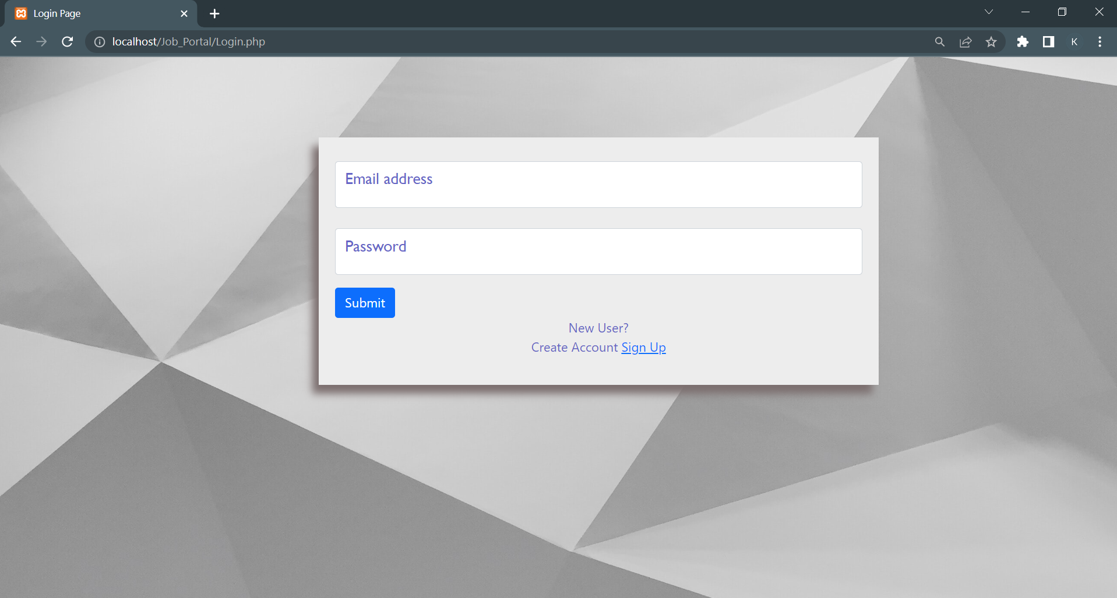Toggle the browser side panel
This screenshot has width=1117, height=598.
[1048, 42]
